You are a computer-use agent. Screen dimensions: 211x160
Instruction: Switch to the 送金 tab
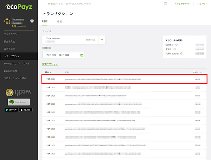59,21
